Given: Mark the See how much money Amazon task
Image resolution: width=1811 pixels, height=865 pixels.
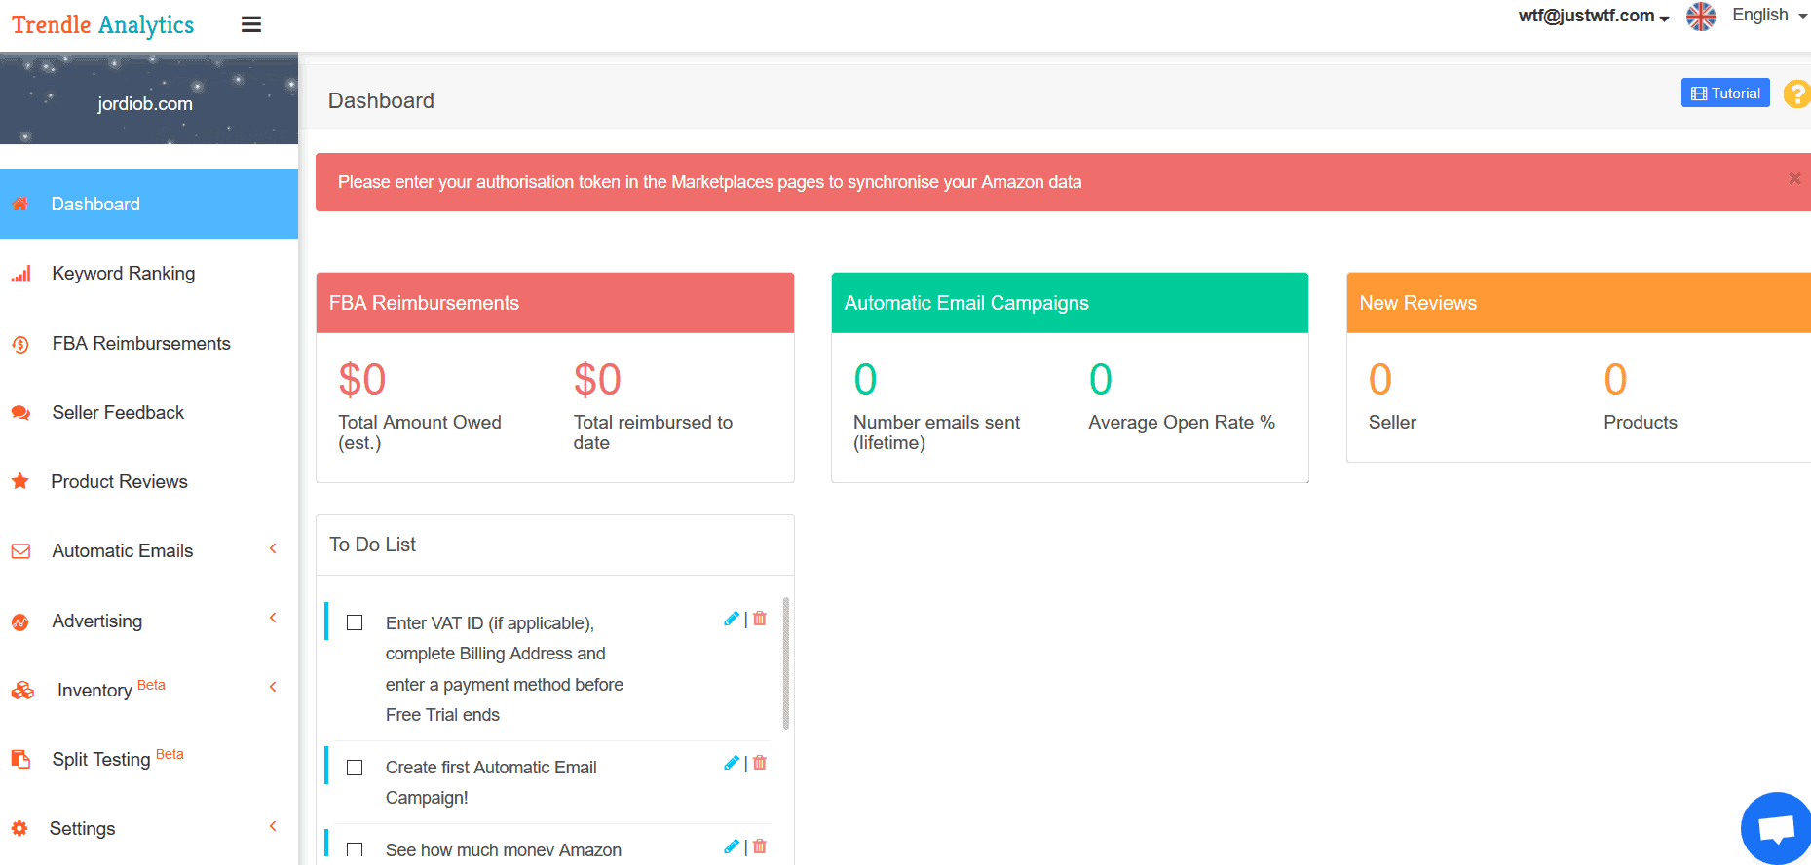Looking at the screenshot, I should (x=355, y=850).
